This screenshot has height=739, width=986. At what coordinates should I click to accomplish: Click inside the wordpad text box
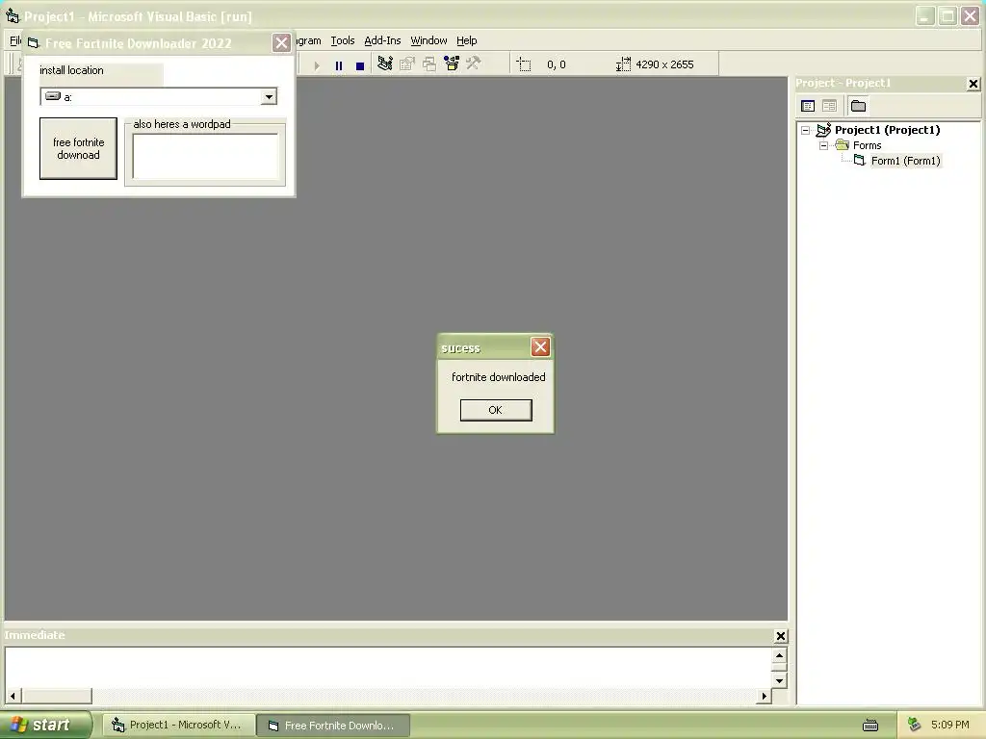[205, 156]
